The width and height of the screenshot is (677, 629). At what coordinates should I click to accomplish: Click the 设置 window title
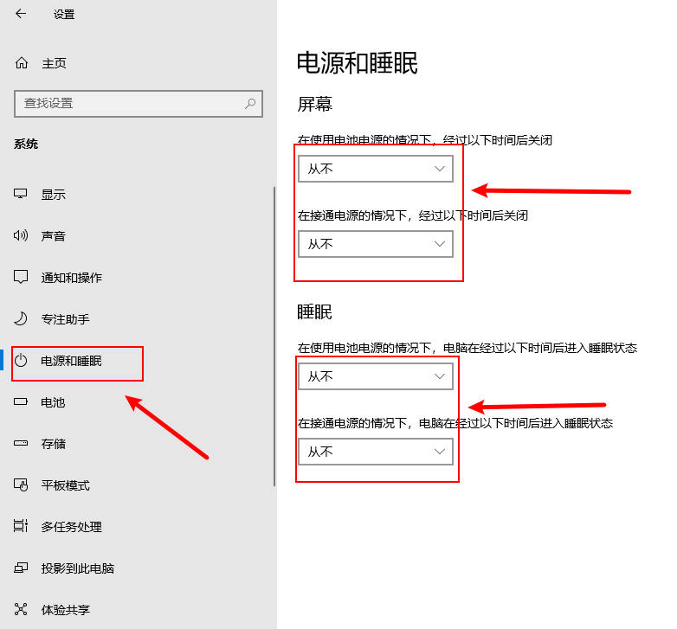tap(64, 14)
